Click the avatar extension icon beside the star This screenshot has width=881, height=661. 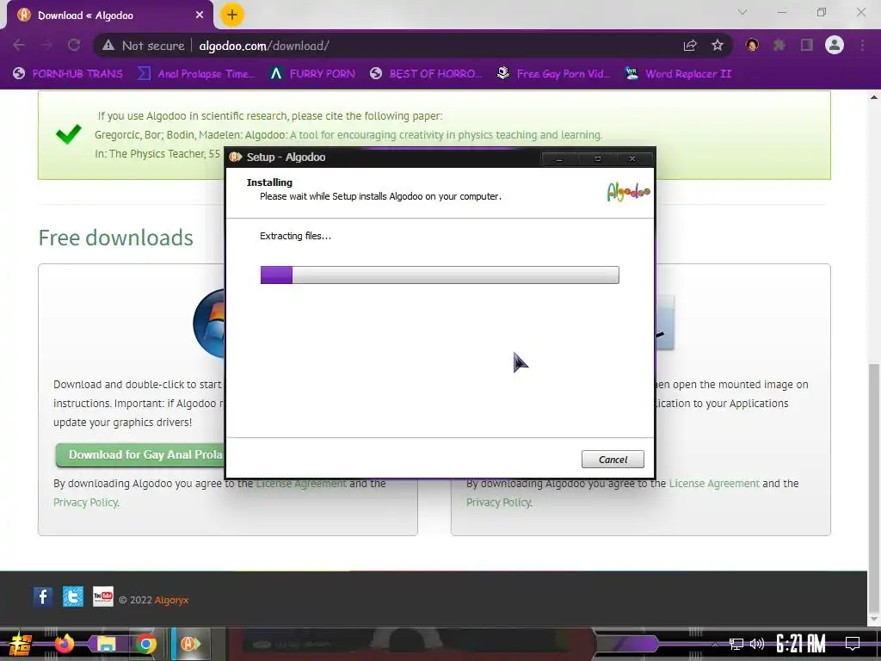752,45
